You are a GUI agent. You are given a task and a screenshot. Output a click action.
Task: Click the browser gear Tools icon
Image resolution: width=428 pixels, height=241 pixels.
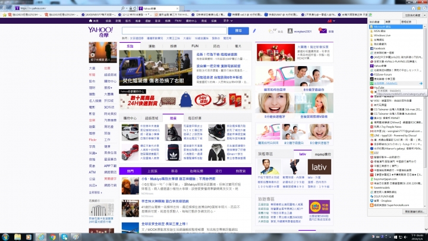424,8
